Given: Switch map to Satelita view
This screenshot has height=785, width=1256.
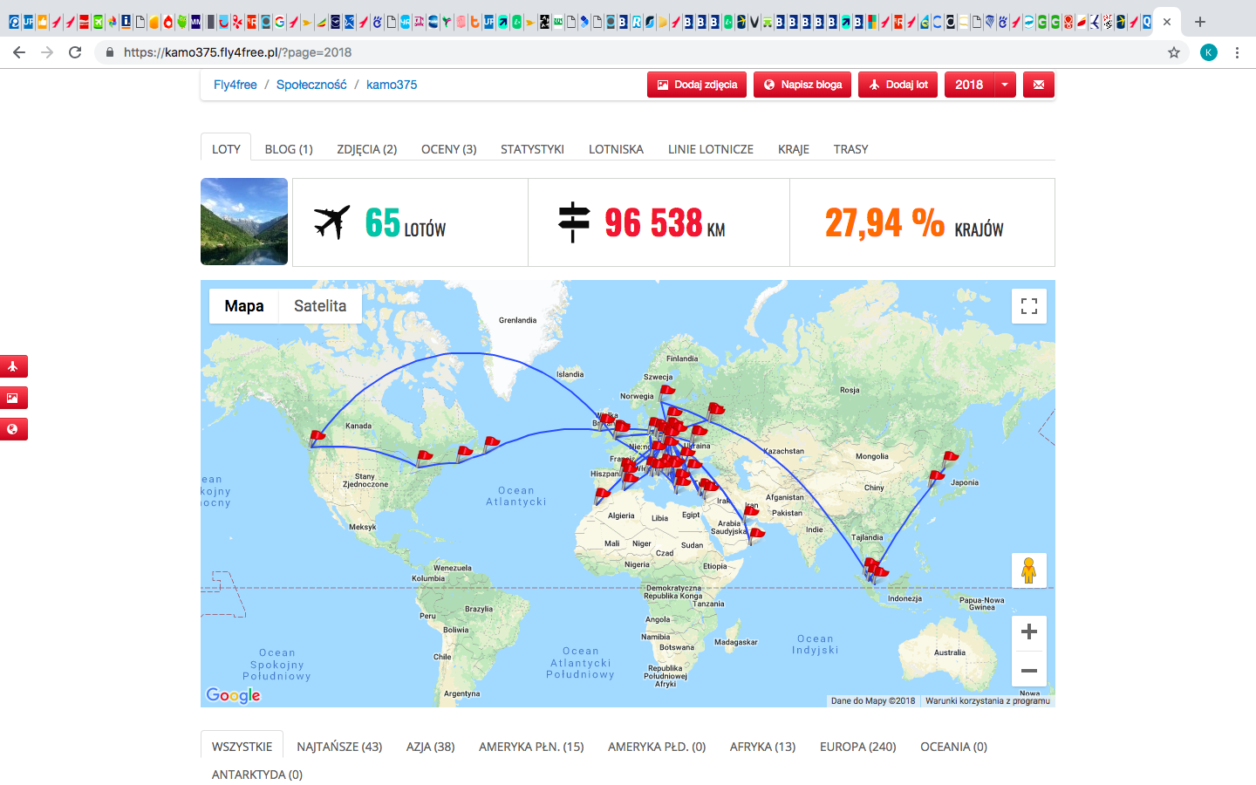Looking at the screenshot, I should pos(320,306).
